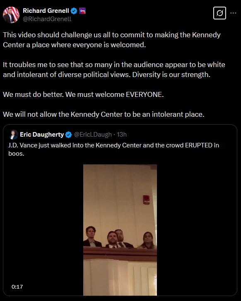Click Richard Grenell's blue verified badge
Image resolution: width=241 pixels, height=301 pixels.
(x=74, y=11)
